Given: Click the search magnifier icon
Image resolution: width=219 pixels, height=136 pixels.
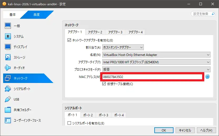Looking at the screenshot, I should (213, 14).
